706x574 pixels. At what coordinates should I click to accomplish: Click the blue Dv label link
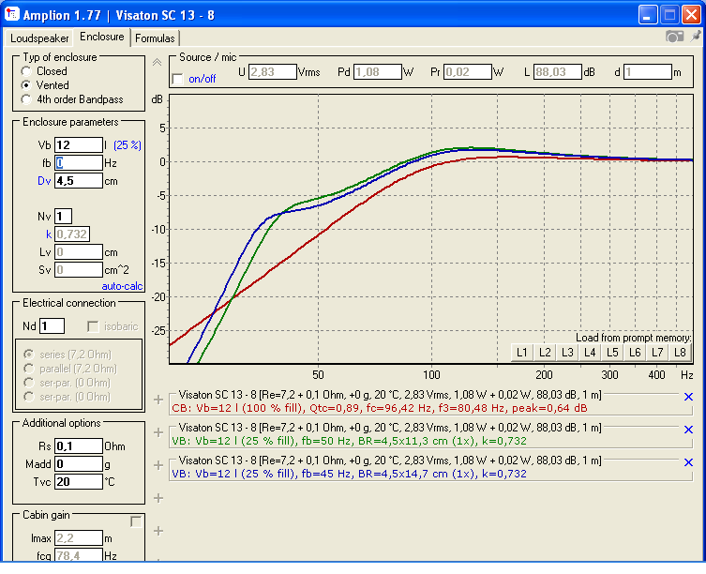coord(44,181)
